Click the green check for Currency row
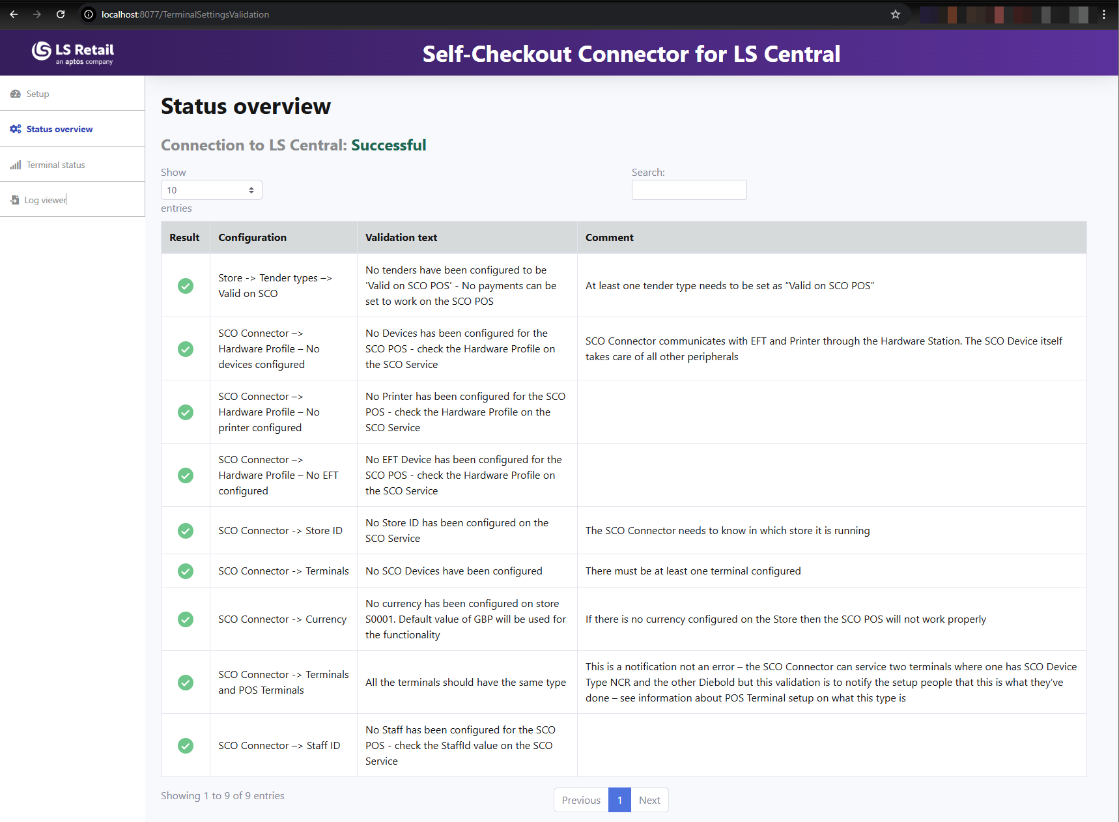This screenshot has width=1119, height=822. coord(186,619)
